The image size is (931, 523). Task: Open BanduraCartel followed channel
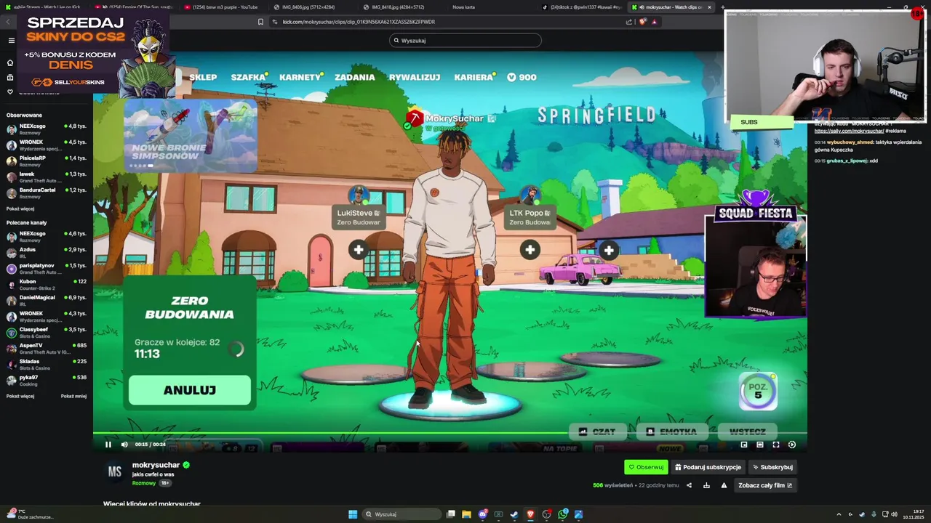click(46, 192)
